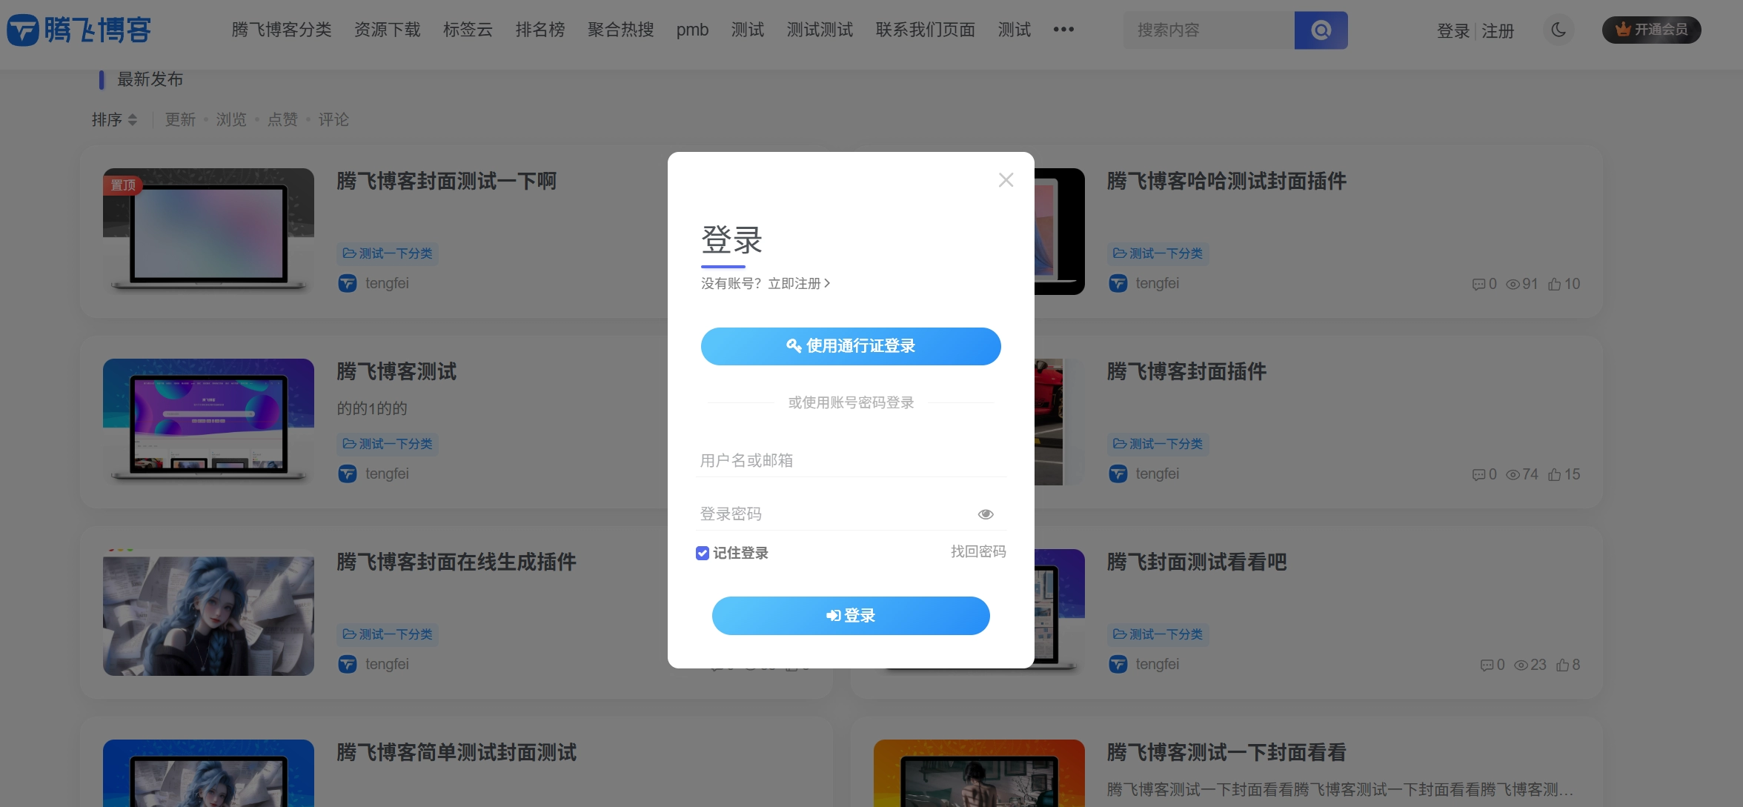Click tengfei's avatar icon under 腾飞博客测试
The width and height of the screenshot is (1743, 807).
click(347, 474)
